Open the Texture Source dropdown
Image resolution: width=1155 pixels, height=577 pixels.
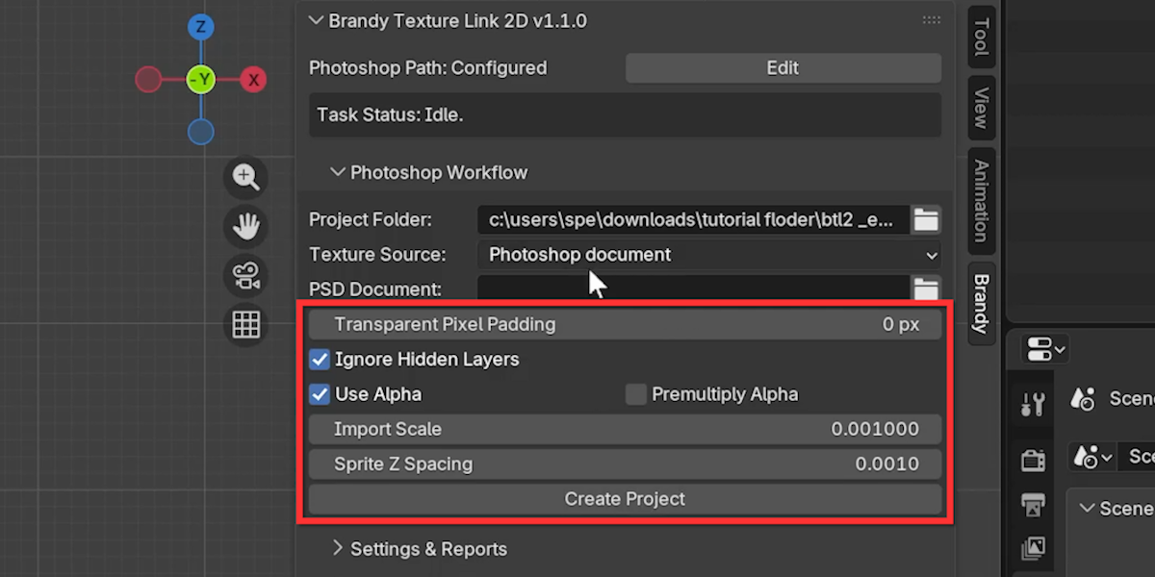click(709, 255)
